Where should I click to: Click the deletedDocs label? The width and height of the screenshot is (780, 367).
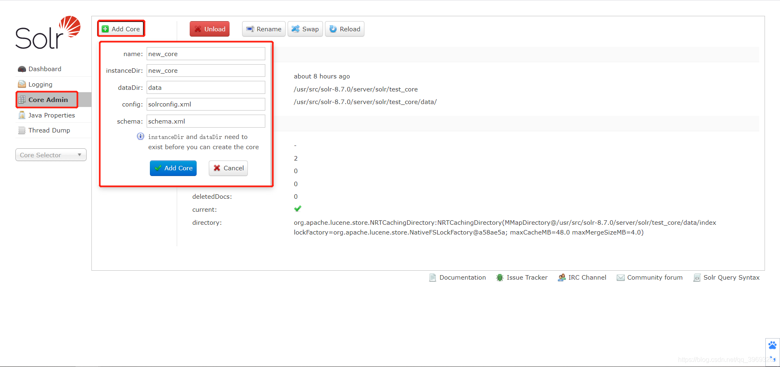pos(212,197)
